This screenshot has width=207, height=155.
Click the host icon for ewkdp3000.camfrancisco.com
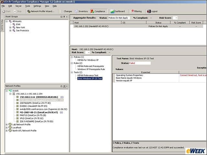point(17,109)
